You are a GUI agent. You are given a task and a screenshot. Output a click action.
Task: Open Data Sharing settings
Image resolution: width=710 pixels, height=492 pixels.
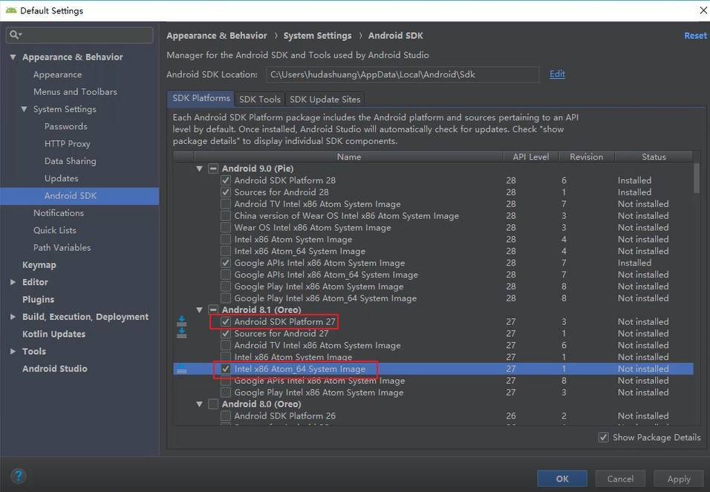tap(71, 161)
